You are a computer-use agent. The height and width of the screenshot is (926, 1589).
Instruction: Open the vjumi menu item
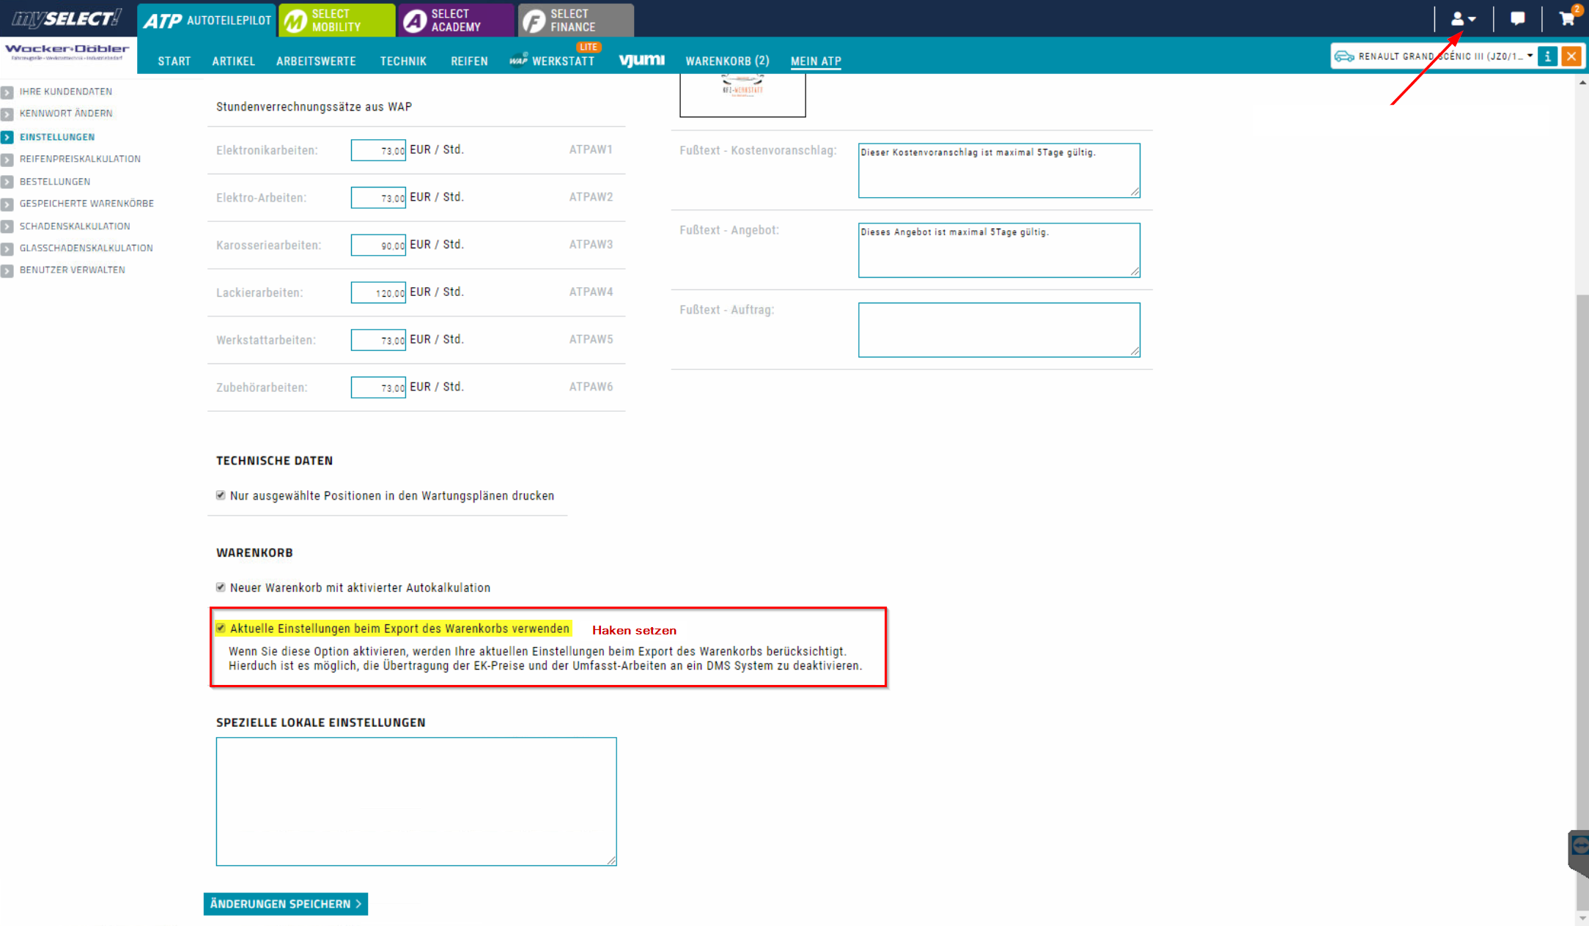coord(642,60)
